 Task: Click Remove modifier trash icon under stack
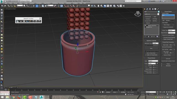pos(154,37)
